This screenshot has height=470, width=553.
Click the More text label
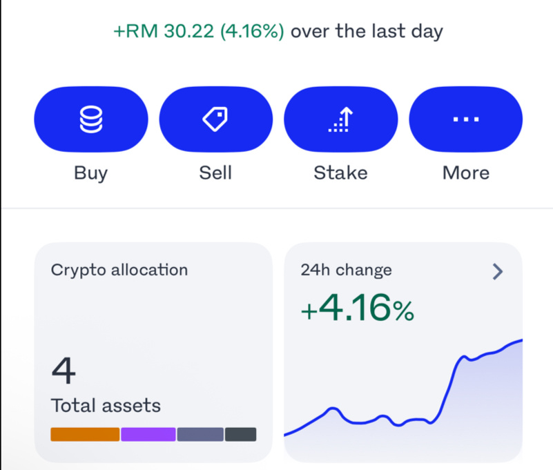click(x=466, y=173)
